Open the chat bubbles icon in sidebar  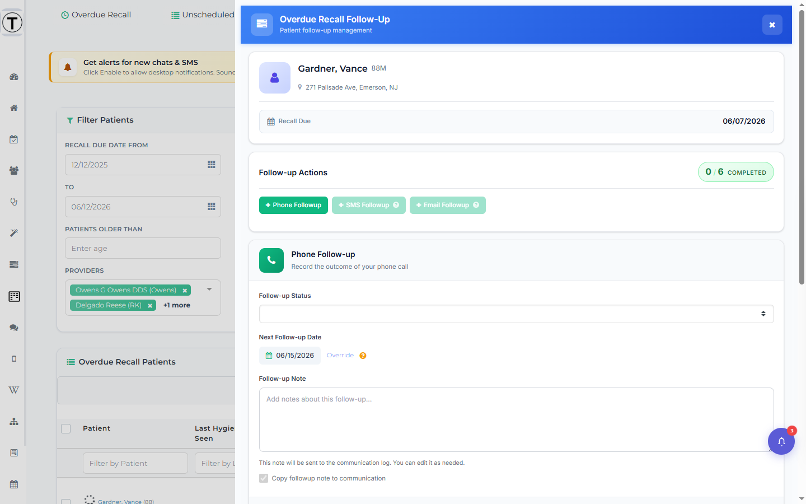pyautogui.click(x=14, y=328)
